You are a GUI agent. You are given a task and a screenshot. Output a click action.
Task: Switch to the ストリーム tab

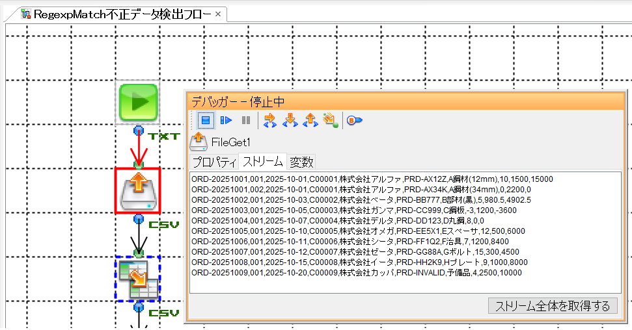[x=263, y=161]
